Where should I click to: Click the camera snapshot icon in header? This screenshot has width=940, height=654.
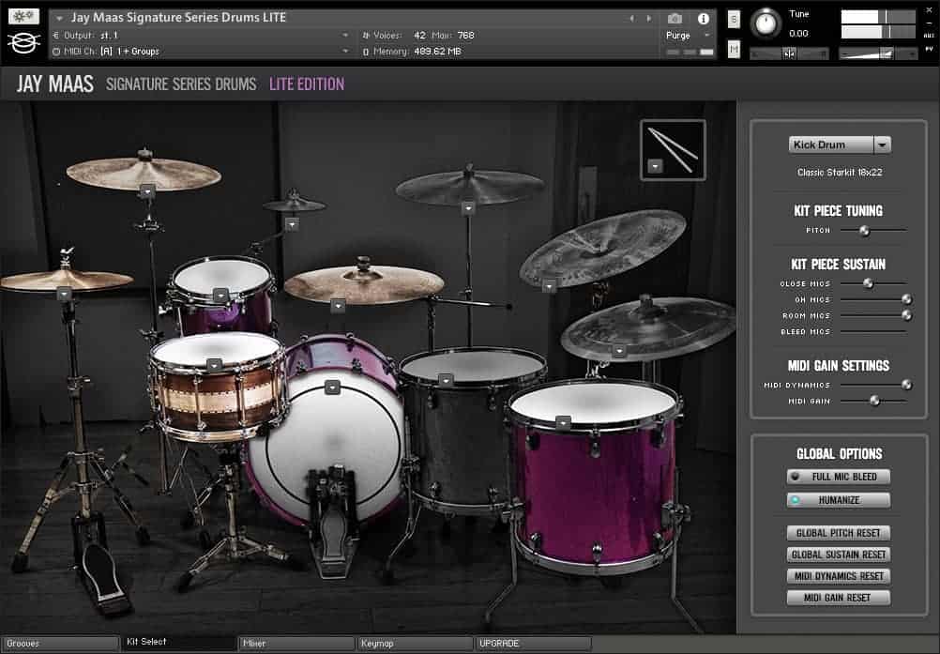click(675, 19)
